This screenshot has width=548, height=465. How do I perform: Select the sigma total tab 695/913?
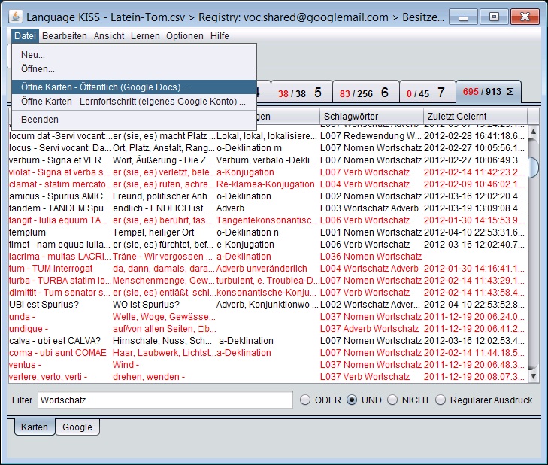[488, 92]
